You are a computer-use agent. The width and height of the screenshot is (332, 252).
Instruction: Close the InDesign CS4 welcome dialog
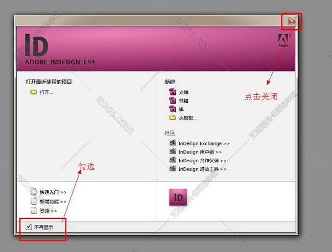pos(292,21)
